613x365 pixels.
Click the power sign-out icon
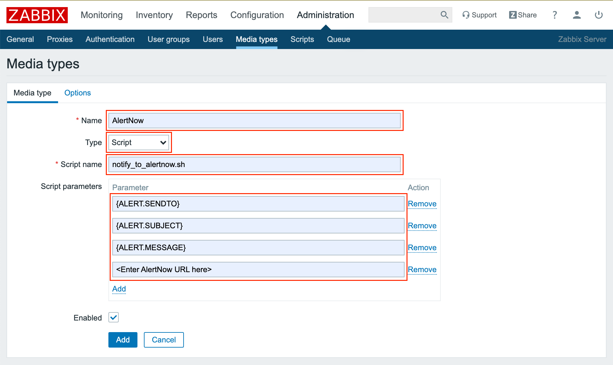click(598, 15)
